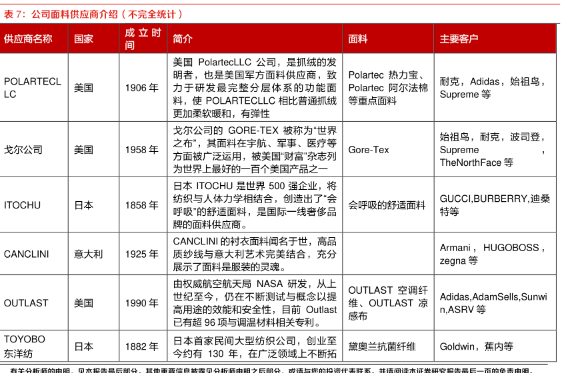Image resolution: width=568 pixels, height=373 pixels.
Task: Select the 1990 年 founding year cell
Action: click(x=141, y=303)
